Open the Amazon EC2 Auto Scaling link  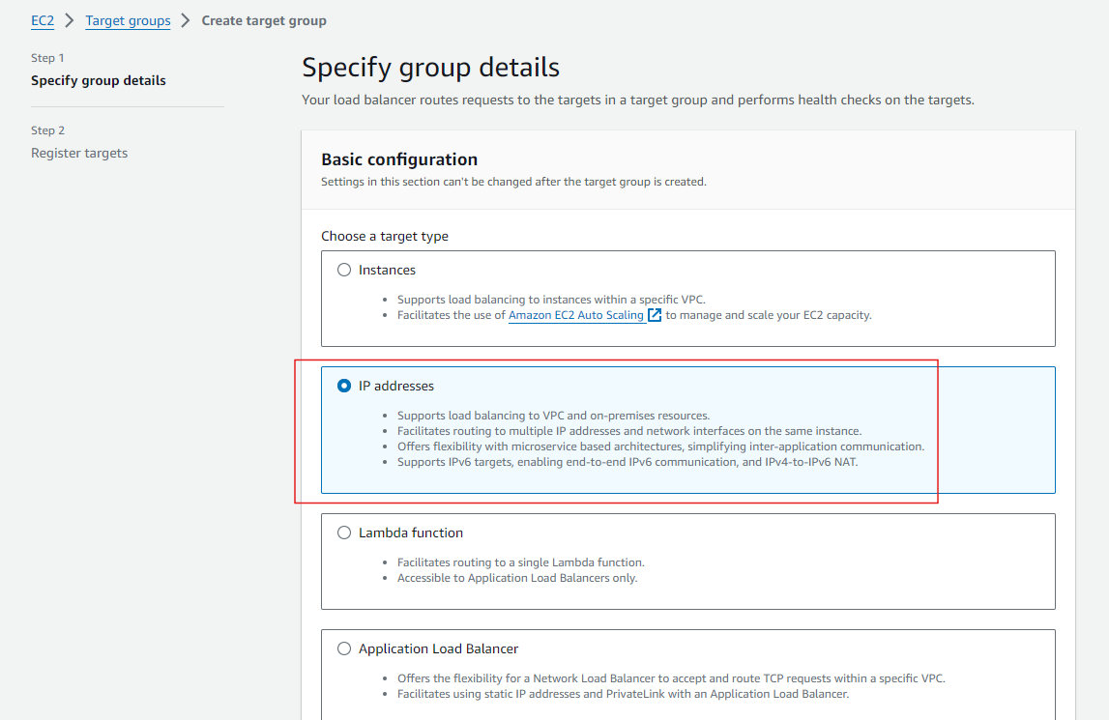(x=576, y=315)
